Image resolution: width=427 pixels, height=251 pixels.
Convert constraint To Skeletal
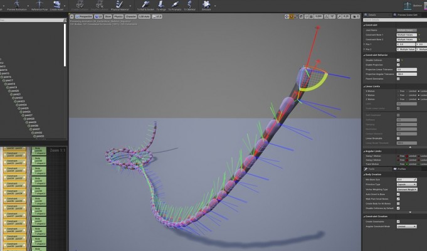189,6
